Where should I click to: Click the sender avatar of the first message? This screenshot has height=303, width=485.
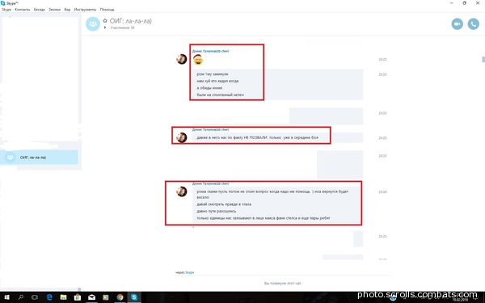[182, 59]
